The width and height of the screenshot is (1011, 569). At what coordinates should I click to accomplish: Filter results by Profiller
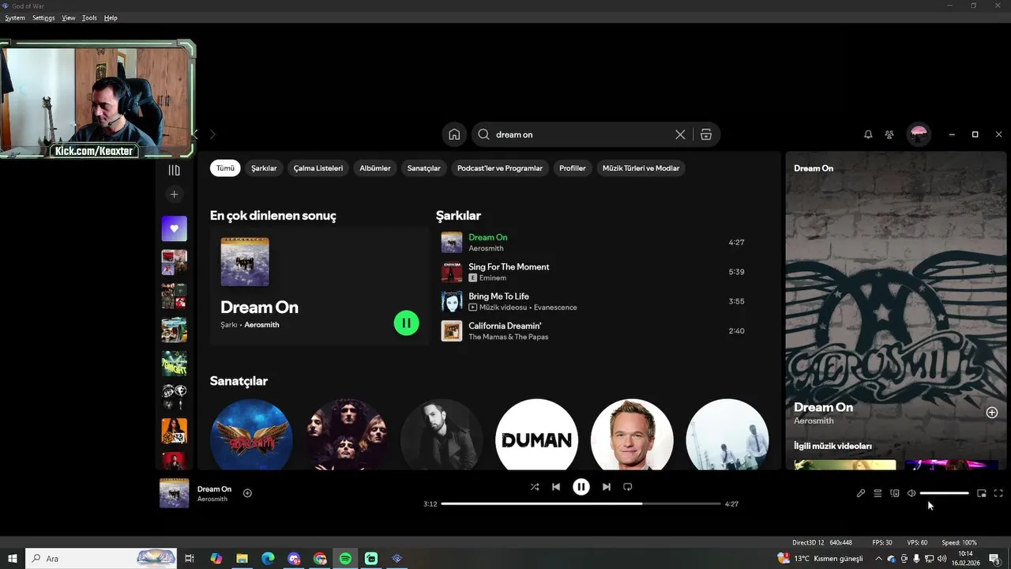click(x=573, y=168)
